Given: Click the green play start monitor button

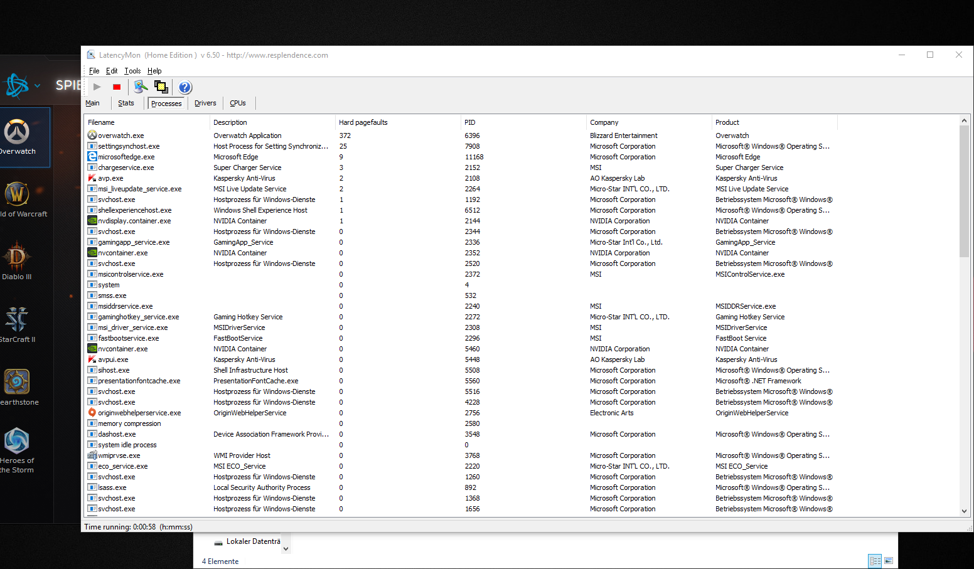Looking at the screenshot, I should click(97, 87).
